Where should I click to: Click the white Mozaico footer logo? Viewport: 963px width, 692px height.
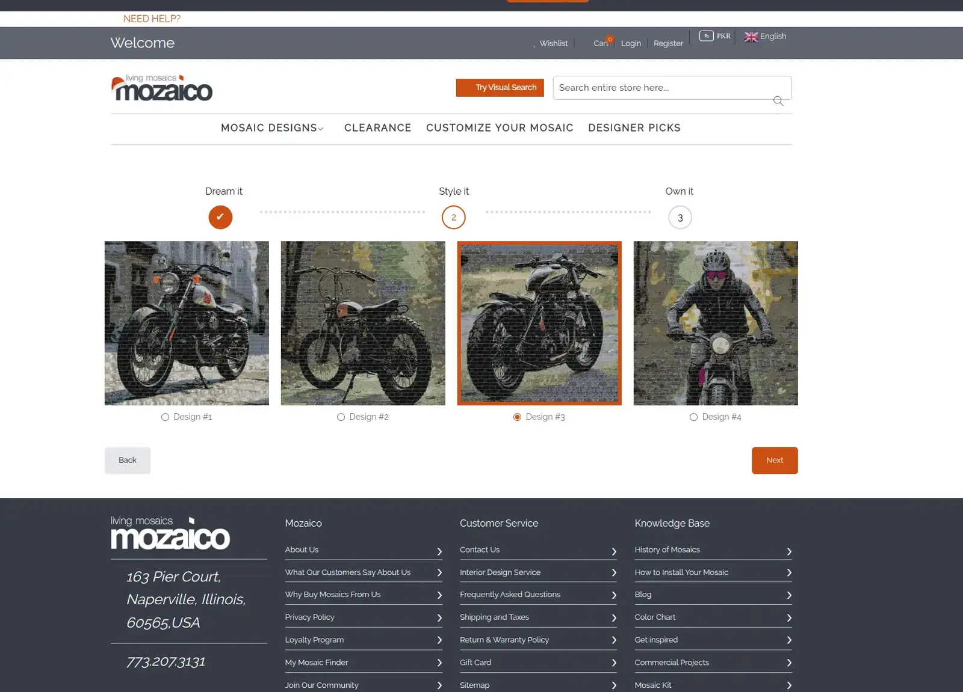[x=170, y=533]
